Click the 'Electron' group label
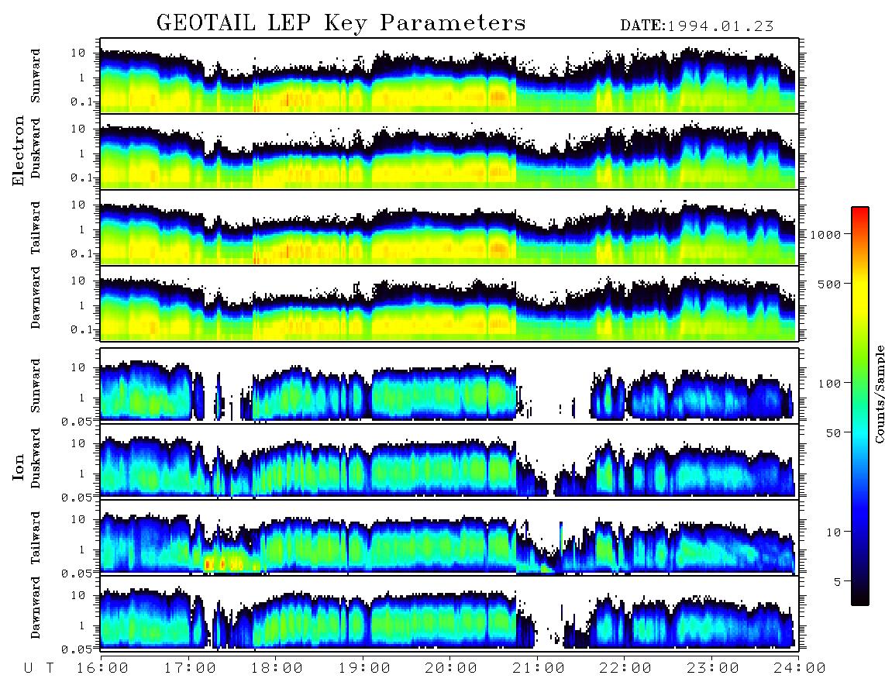This screenshot has height=682, width=885. 19,150
